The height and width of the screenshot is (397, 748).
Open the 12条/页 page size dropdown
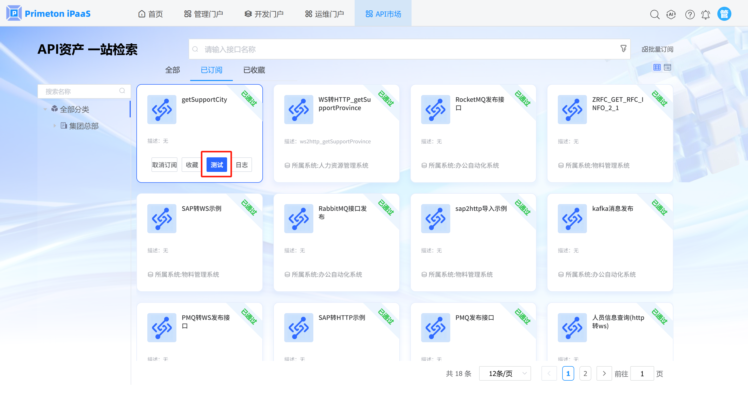coord(505,373)
